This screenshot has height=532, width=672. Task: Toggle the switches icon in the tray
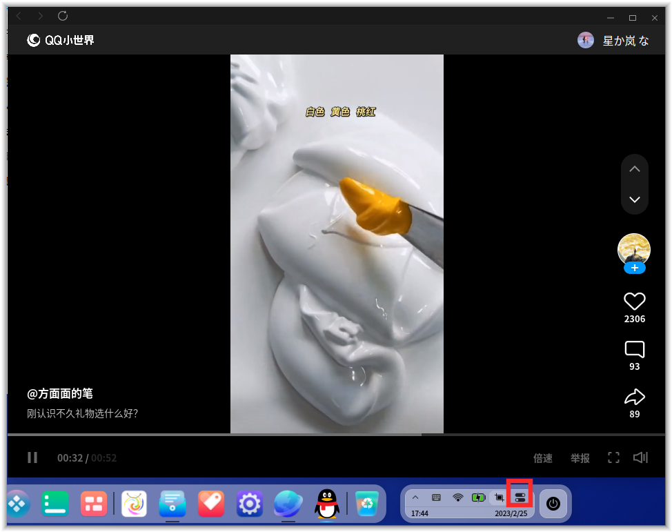(x=520, y=495)
